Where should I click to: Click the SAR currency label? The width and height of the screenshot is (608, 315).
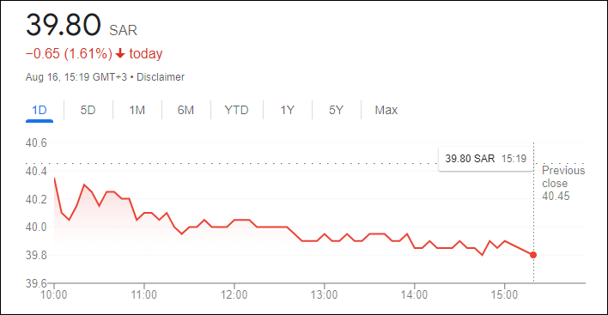[x=124, y=30]
